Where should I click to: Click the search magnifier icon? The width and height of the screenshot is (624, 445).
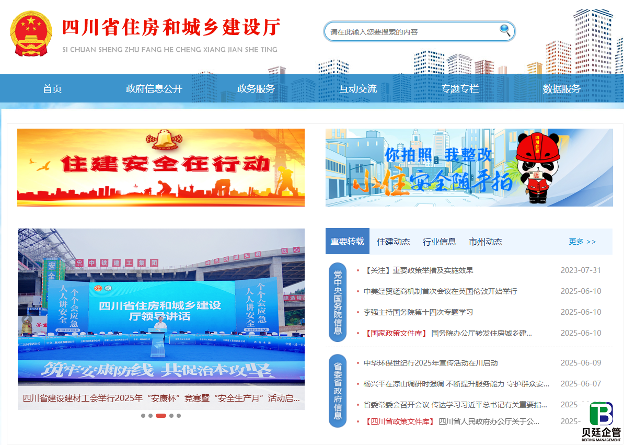click(x=503, y=31)
